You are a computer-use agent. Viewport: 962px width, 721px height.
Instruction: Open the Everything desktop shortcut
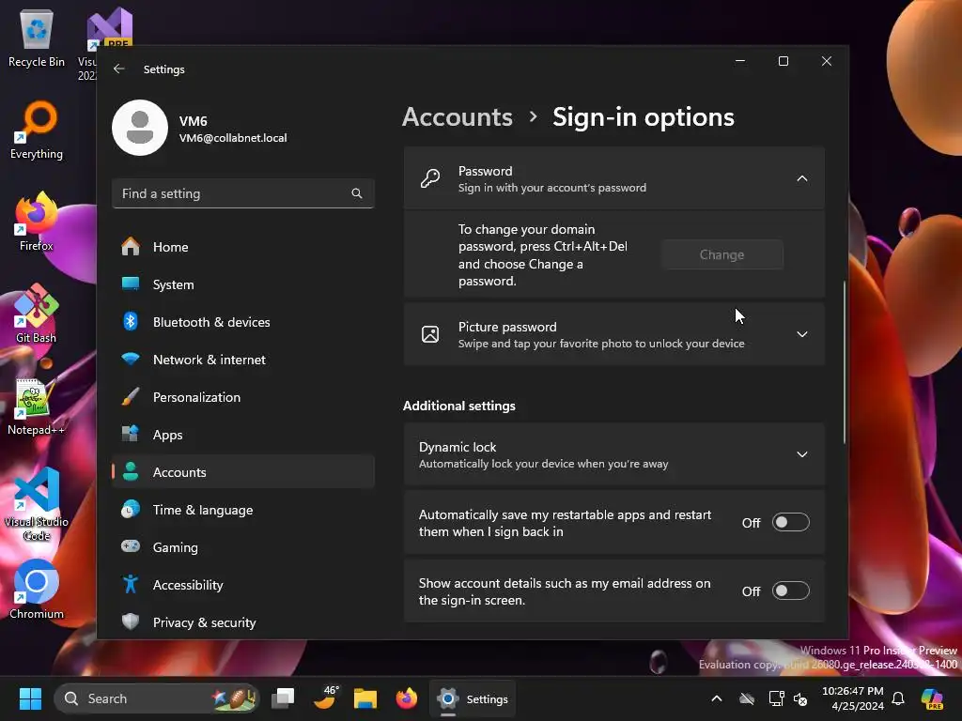(x=37, y=130)
